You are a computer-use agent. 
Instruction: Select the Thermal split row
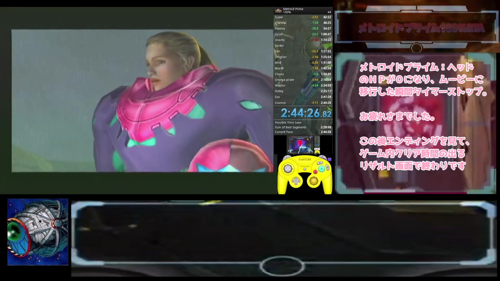click(x=303, y=23)
